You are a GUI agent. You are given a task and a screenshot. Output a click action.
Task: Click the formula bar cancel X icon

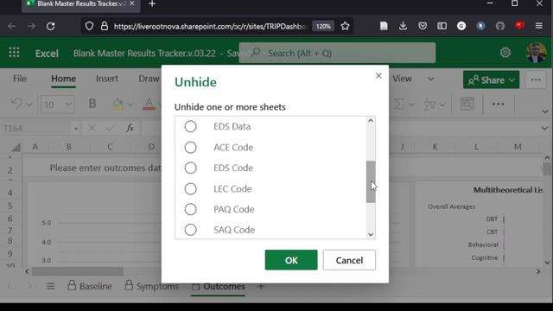[x=92, y=128]
